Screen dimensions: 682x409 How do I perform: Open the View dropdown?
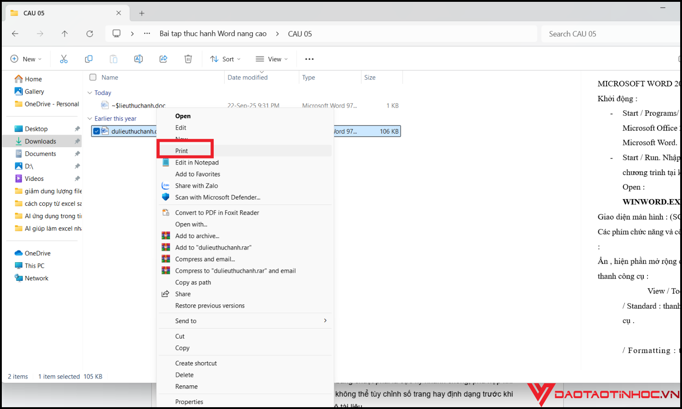[272, 59]
